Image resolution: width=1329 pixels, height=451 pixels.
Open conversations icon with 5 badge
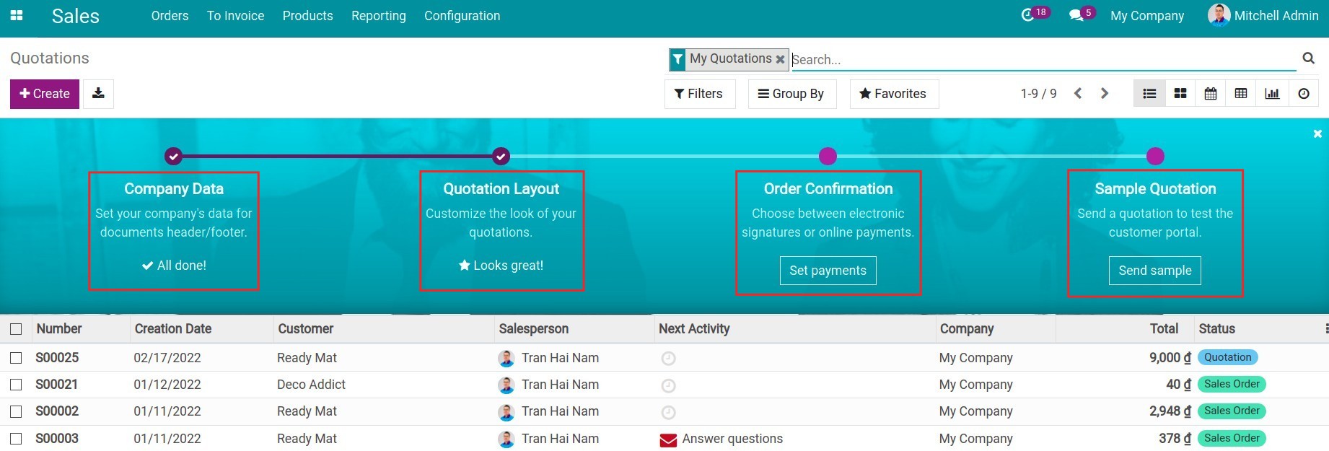tap(1076, 15)
